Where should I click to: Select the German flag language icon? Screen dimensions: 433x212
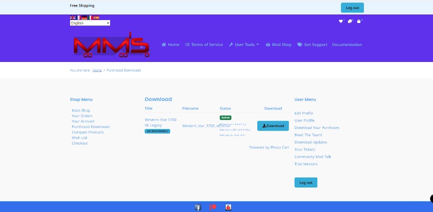tap(84, 17)
